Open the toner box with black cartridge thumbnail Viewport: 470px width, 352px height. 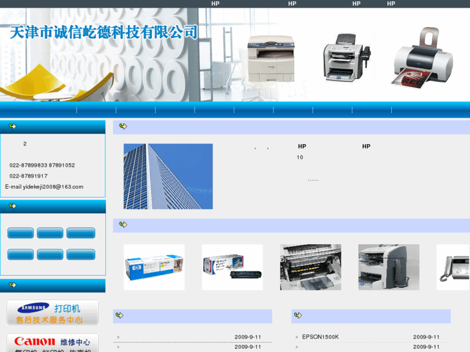pyautogui.click(x=232, y=267)
